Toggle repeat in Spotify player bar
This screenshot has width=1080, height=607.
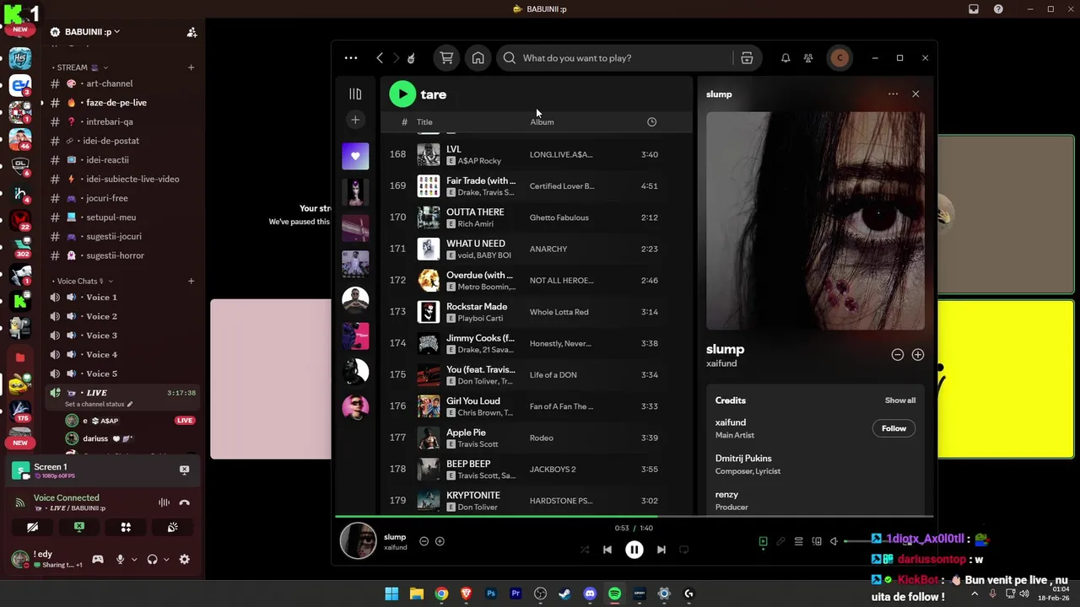click(684, 550)
